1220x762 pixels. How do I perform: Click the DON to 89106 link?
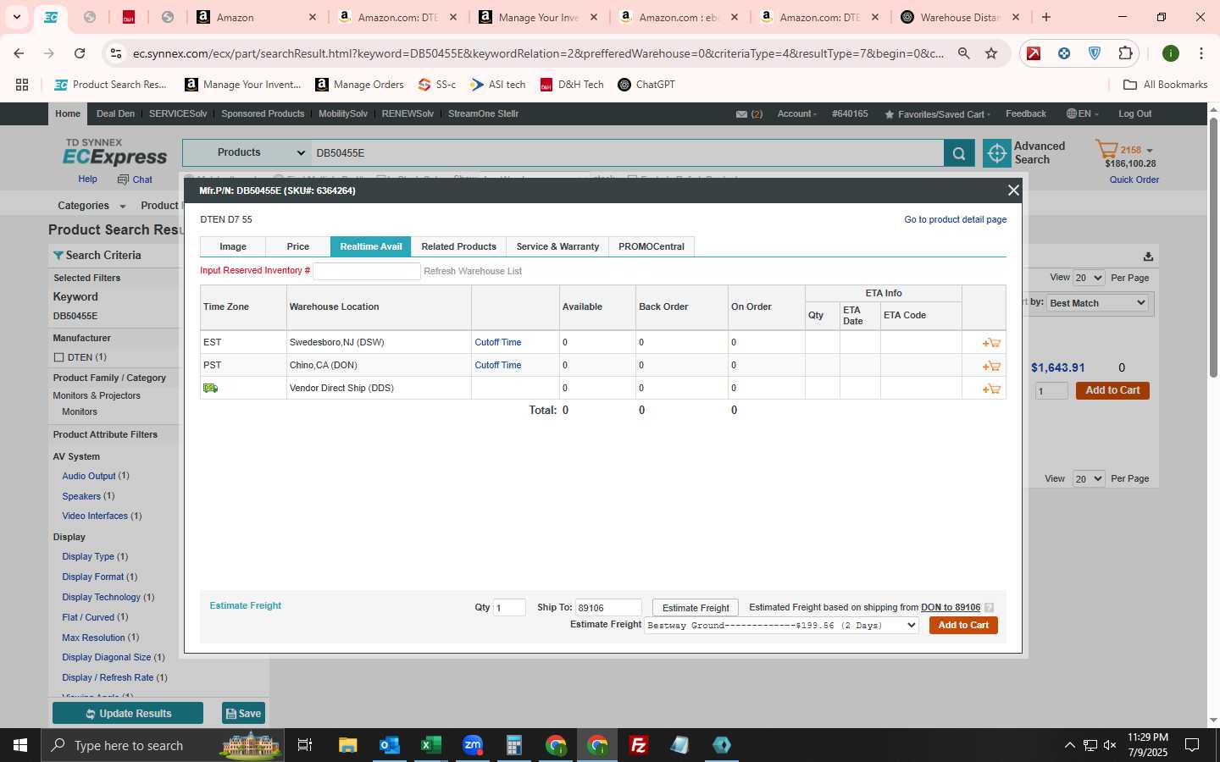(x=951, y=608)
